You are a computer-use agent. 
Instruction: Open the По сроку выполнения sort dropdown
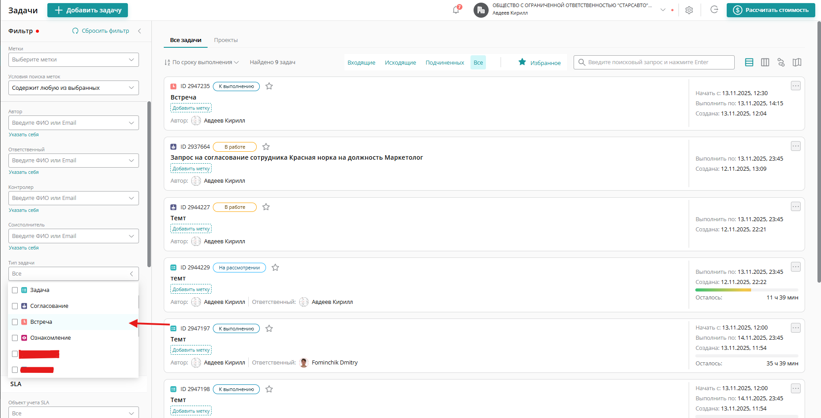pyautogui.click(x=201, y=62)
